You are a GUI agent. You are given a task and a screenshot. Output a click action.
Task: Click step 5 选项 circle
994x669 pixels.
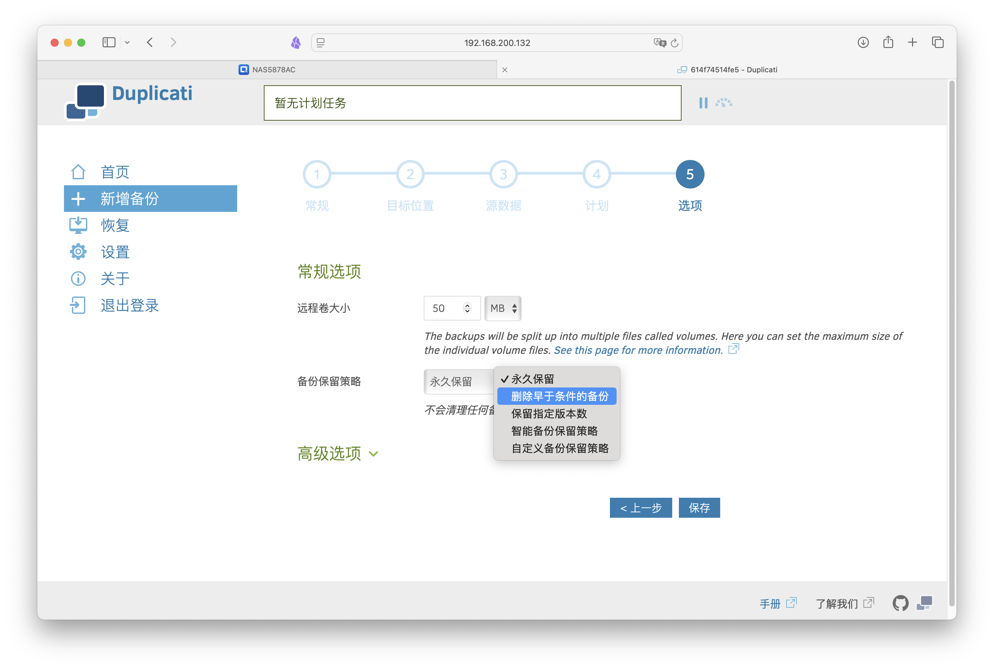(690, 174)
